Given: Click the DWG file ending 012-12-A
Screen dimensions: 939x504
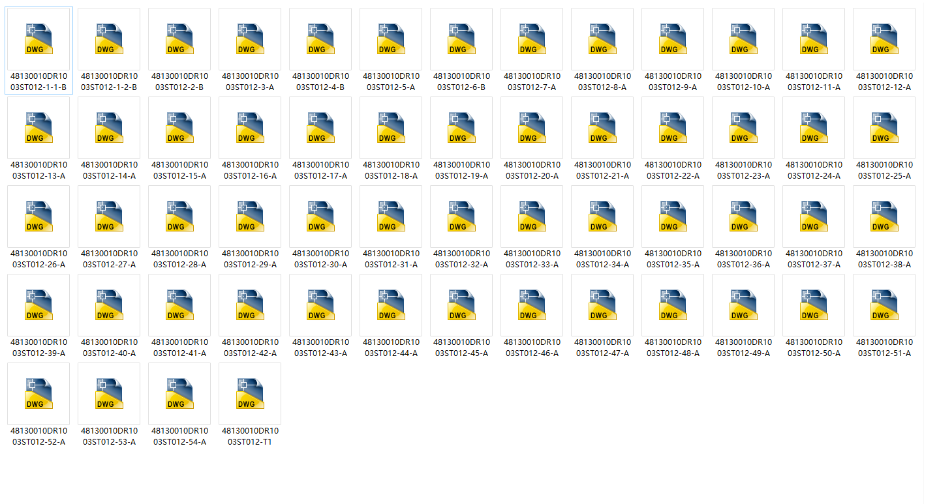Looking at the screenshot, I should tap(884, 39).
